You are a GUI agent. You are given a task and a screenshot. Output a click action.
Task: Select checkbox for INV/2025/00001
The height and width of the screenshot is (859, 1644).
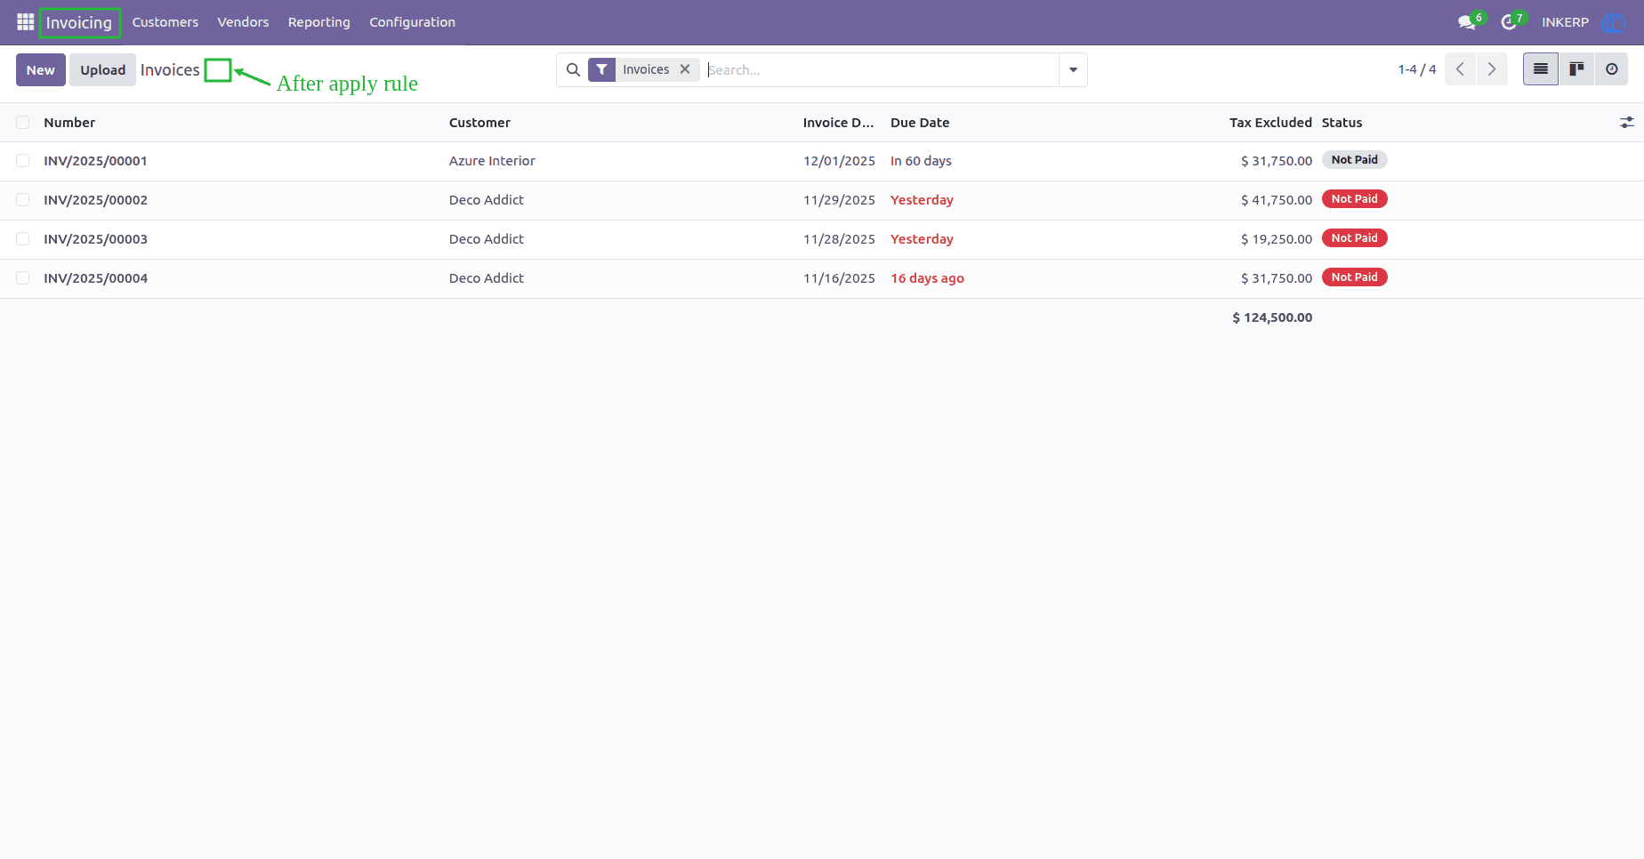(23, 161)
